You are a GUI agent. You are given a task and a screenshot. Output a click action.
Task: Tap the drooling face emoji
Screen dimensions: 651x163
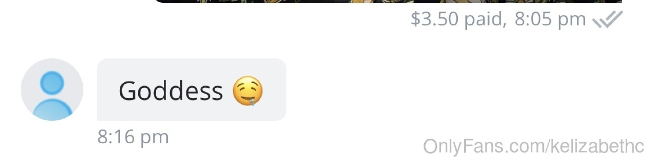[248, 91]
